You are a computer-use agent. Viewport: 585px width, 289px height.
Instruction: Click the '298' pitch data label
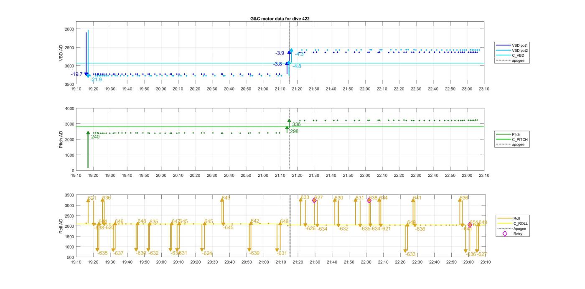point(295,131)
